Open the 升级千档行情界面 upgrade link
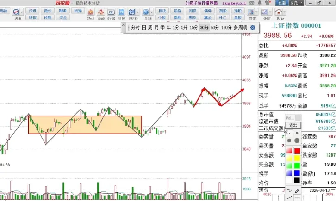336x201 pixels. click(x=201, y=3)
